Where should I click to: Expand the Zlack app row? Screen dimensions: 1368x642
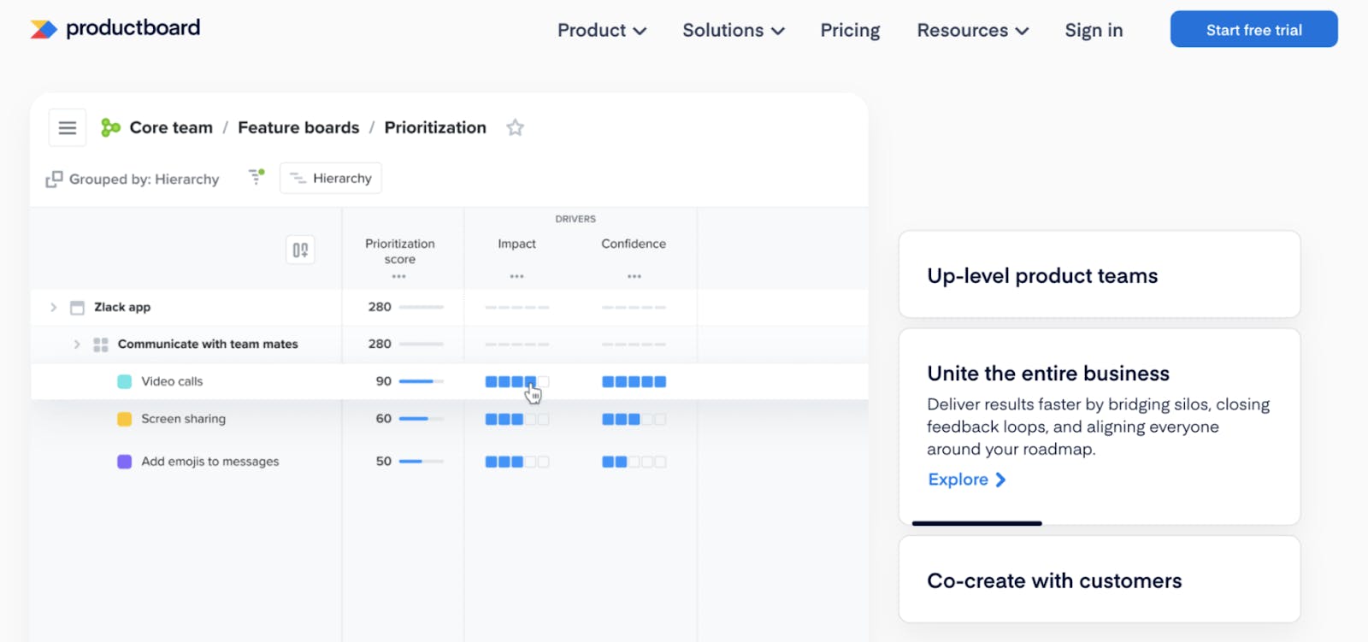tap(53, 308)
